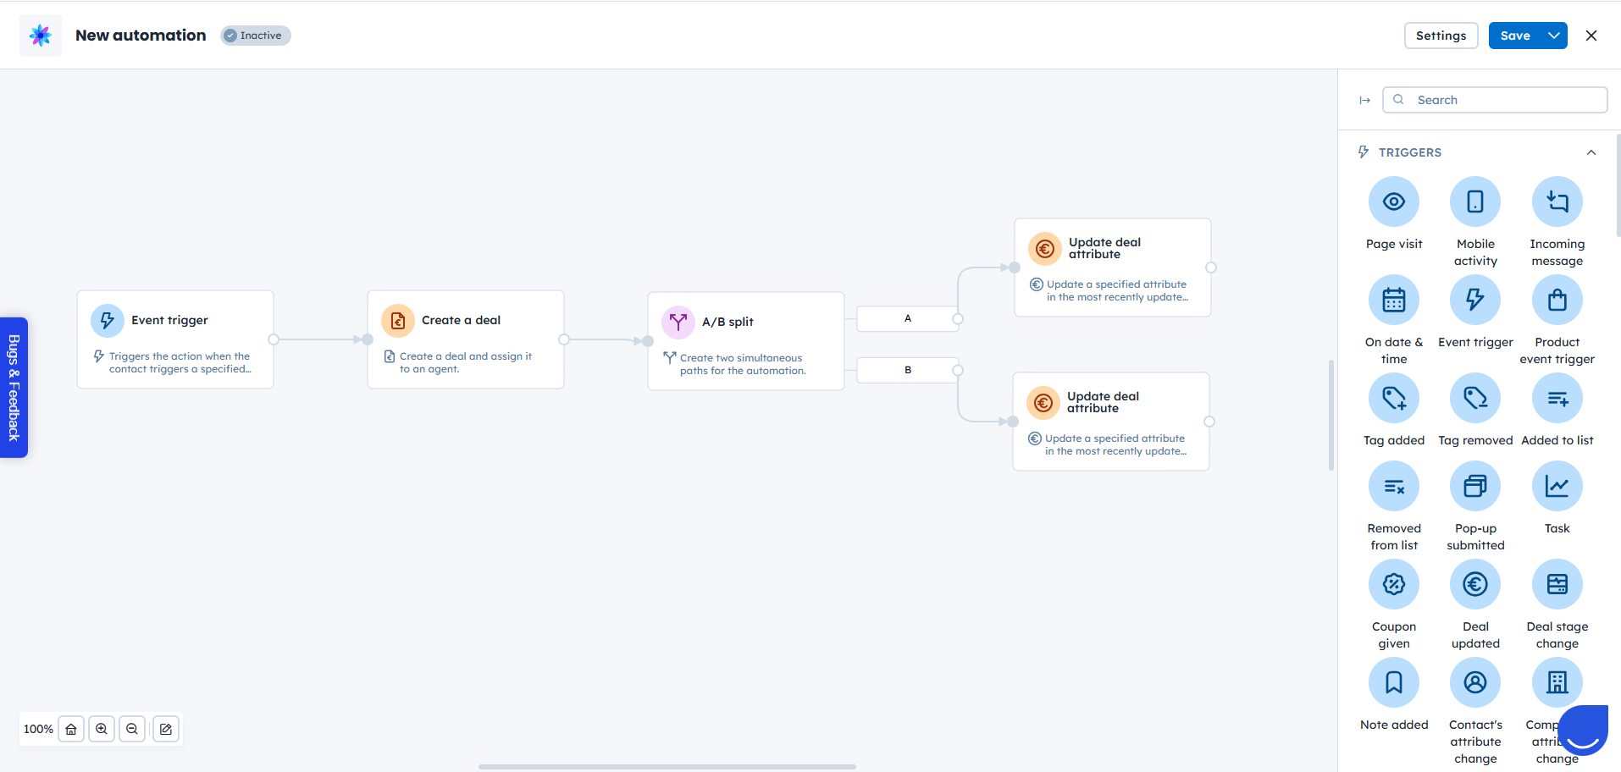
Task: Select the Note added trigger
Action: [1393, 682]
